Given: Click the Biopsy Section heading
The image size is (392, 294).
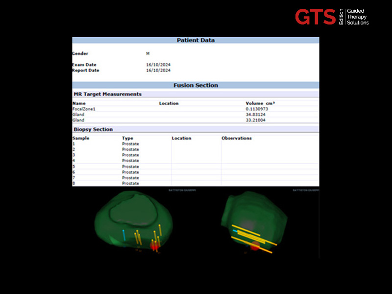Looking at the screenshot, I should [93, 129].
